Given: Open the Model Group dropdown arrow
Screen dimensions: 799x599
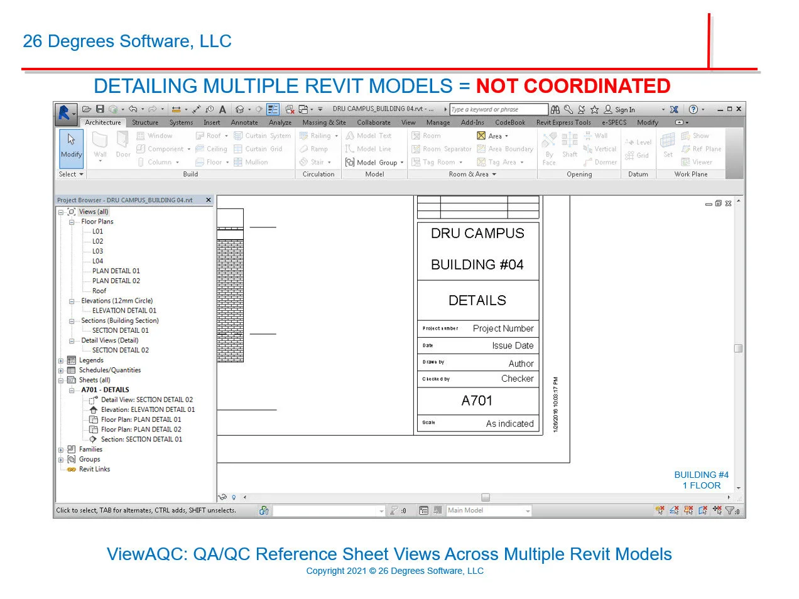Looking at the screenshot, I should point(402,163).
